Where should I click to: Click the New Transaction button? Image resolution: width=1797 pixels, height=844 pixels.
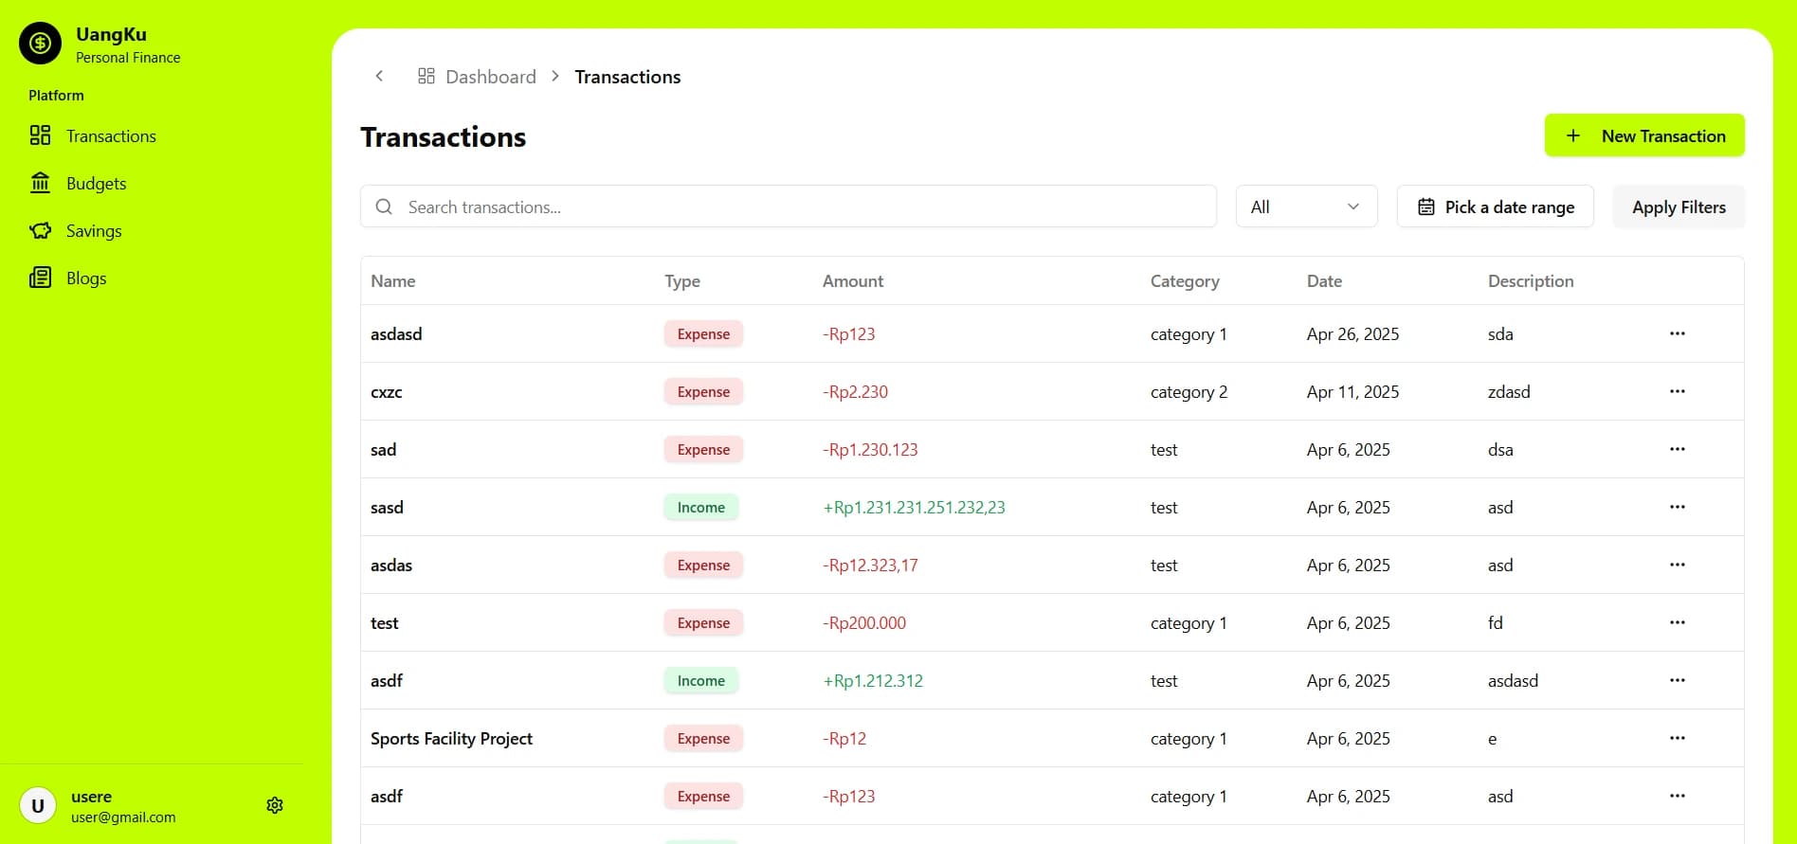tap(1644, 135)
